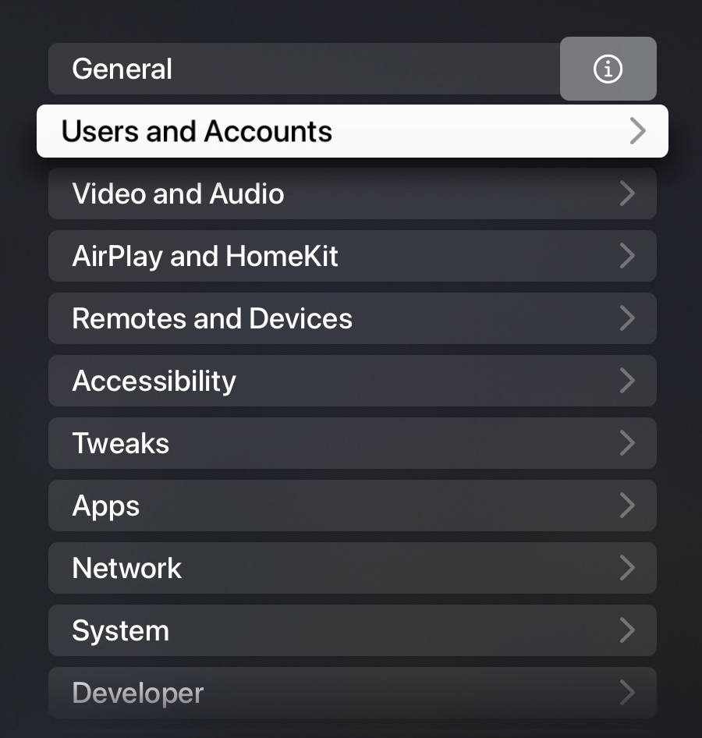Click the chevron on the Tweaks row
The width and height of the screenshot is (702, 738).
(627, 443)
